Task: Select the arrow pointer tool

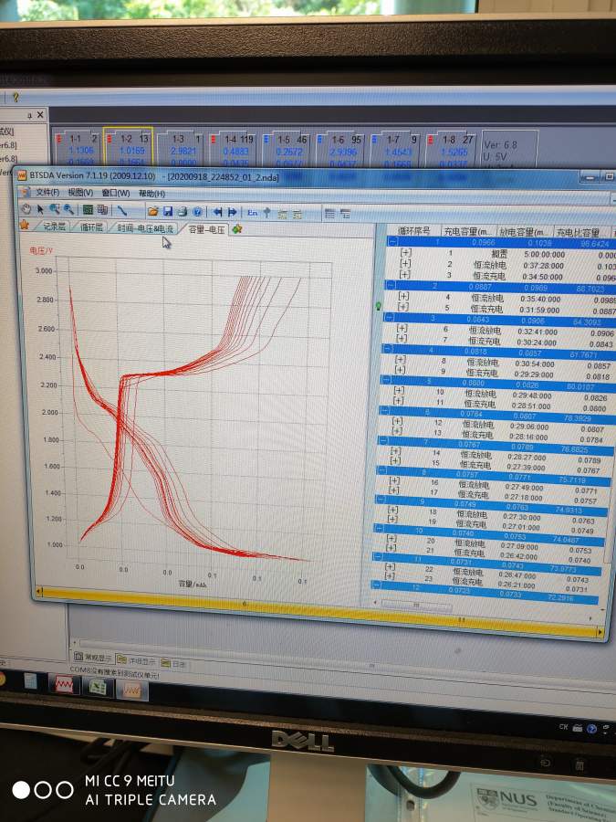Action: tap(40, 210)
